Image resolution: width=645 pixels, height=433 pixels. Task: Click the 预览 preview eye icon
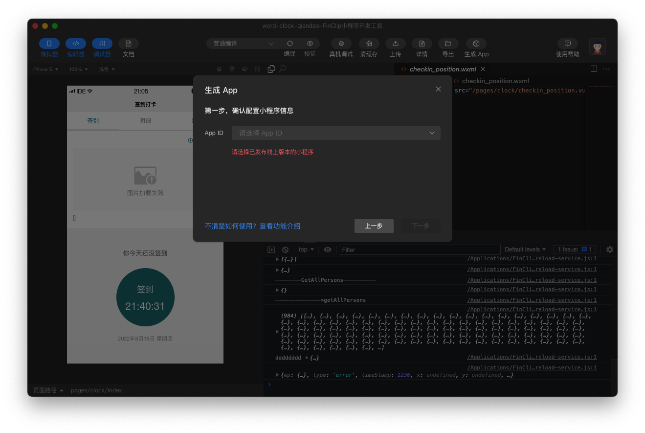pos(310,44)
